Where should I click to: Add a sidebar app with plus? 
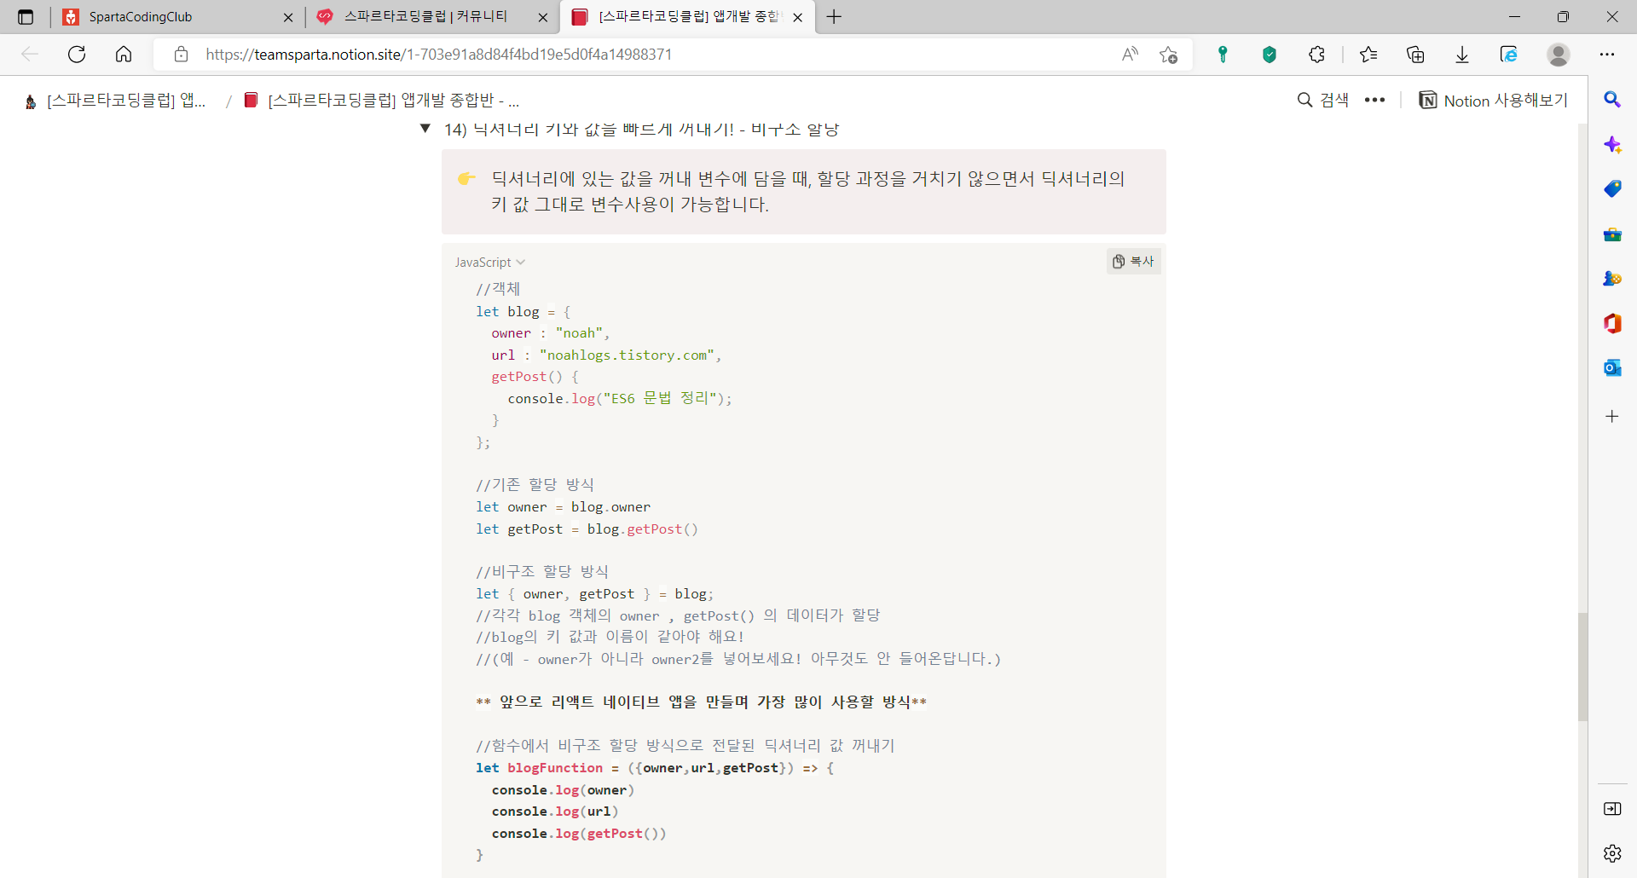pyautogui.click(x=1612, y=417)
